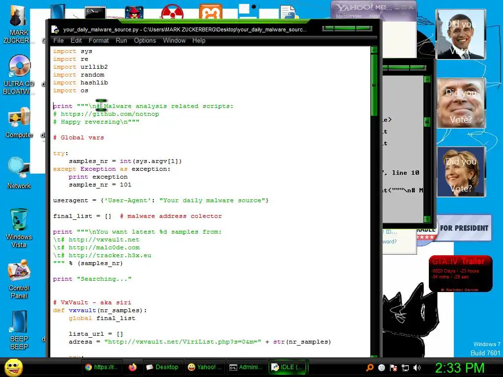Click the Obama 'Did you Vote?' gadget
Screen dimensions: 503x377
[x=461, y=34]
